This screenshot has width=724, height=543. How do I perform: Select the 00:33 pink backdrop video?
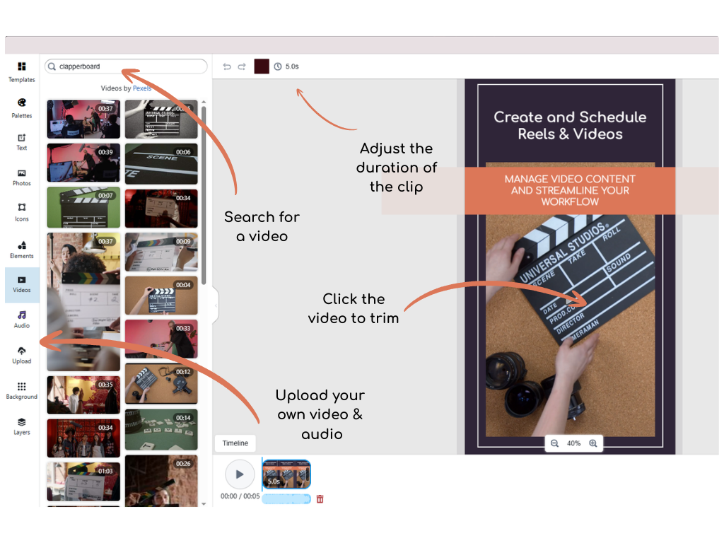click(x=161, y=339)
